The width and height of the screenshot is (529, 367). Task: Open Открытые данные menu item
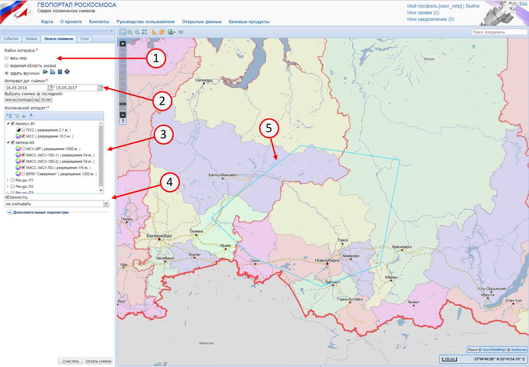click(202, 22)
